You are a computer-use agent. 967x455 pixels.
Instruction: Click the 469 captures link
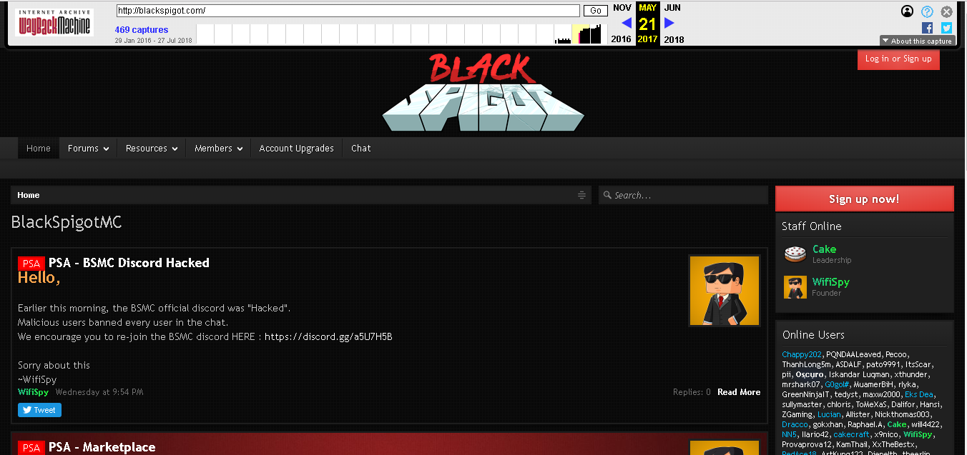tap(142, 30)
